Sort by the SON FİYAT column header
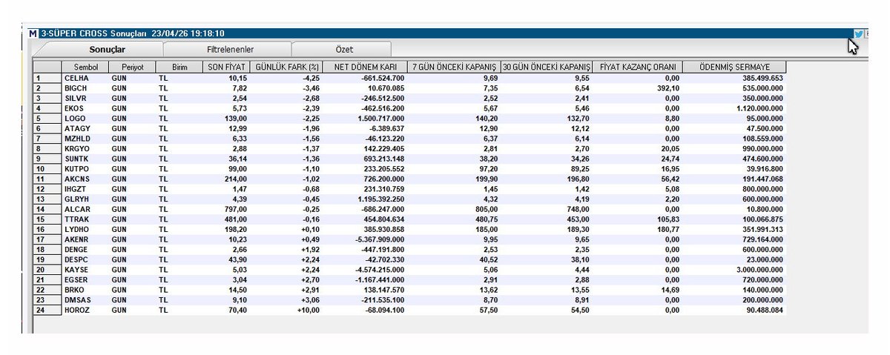Viewport: 890px width, 355px height. tap(226, 67)
